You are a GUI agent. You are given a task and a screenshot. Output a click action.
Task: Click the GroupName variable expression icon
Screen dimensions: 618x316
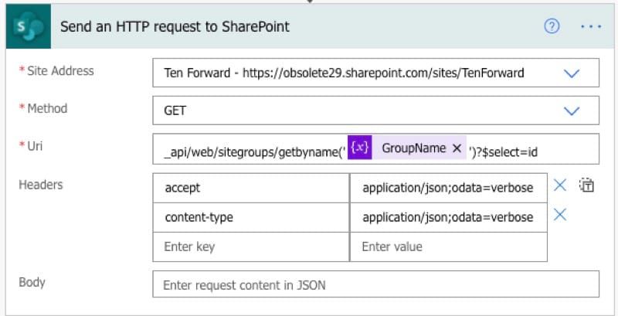pos(359,148)
